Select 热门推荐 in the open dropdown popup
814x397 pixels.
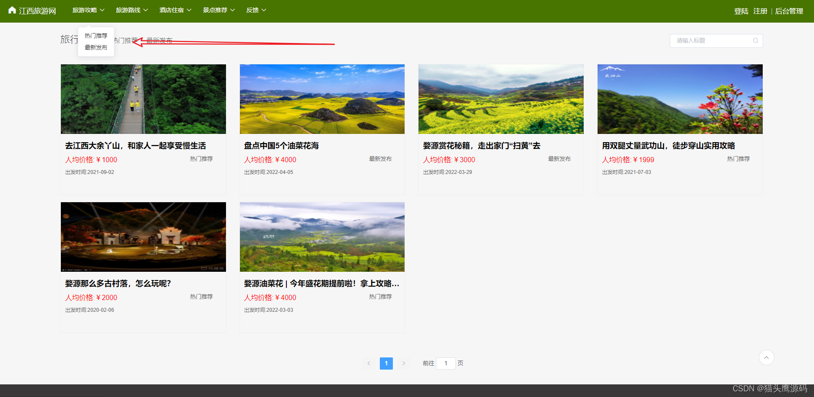point(96,36)
